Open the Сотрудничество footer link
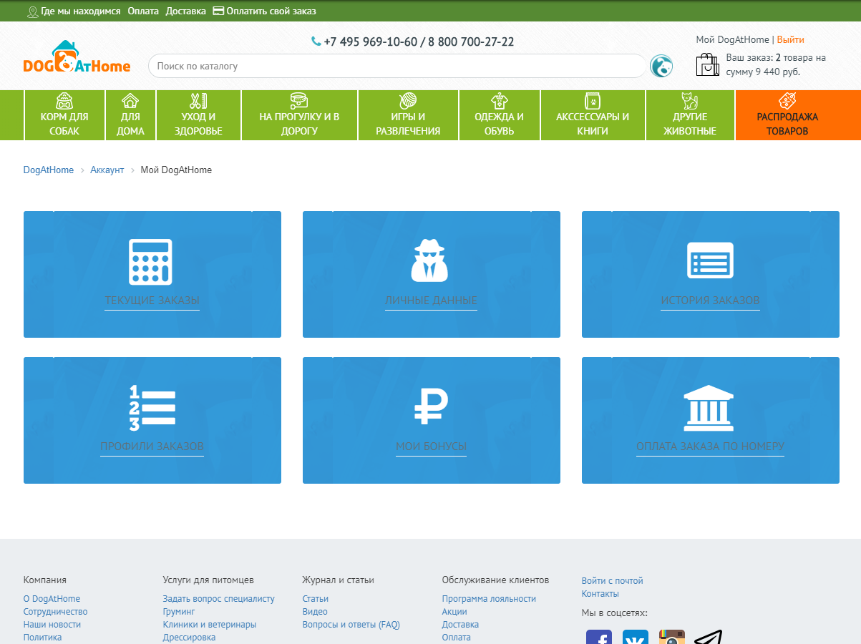This screenshot has width=861, height=644. pos(55,612)
